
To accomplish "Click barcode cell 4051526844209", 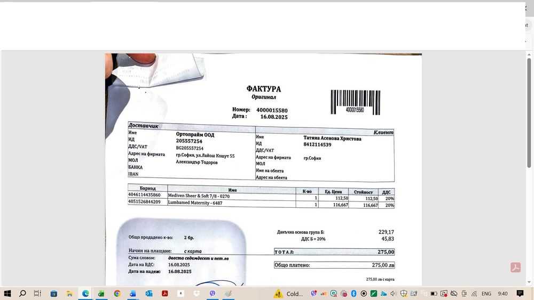I will 144,202.
